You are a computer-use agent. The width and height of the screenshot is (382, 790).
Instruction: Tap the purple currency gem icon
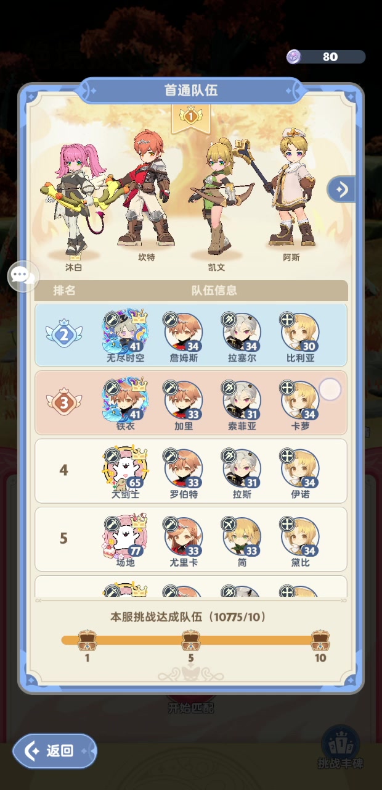(295, 57)
